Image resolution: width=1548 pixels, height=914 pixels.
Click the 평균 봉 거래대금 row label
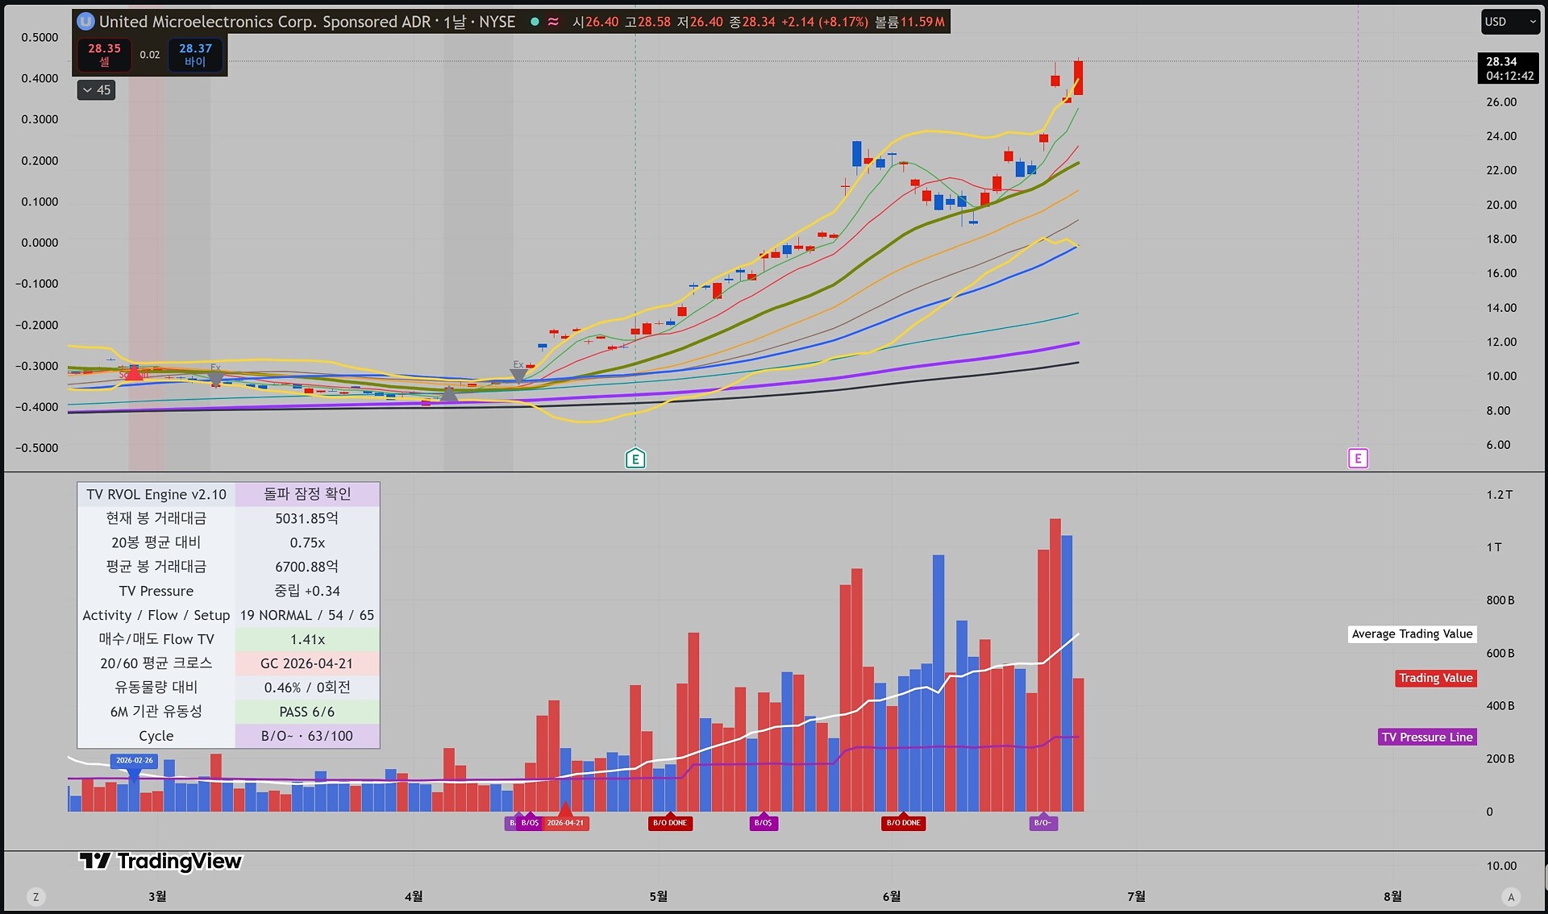click(x=156, y=567)
